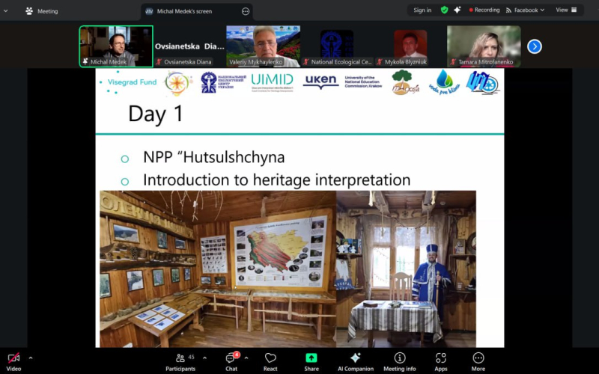
Task: Click the green encryption shield icon
Action: point(444,10)
